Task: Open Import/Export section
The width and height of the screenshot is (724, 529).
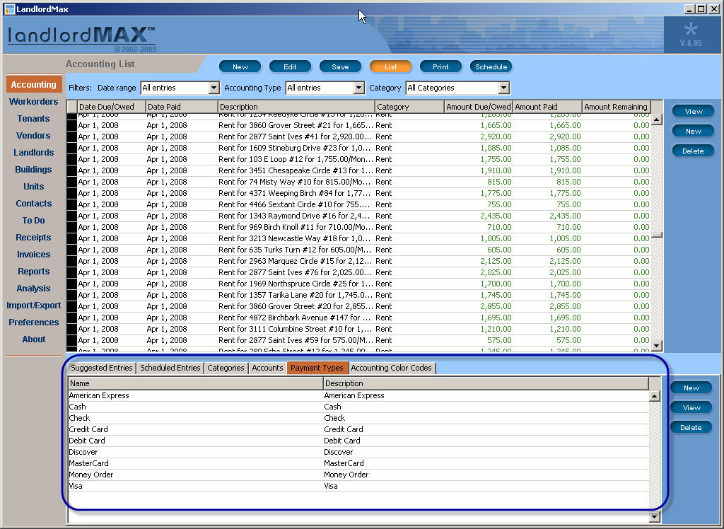Action: [34, 306]
